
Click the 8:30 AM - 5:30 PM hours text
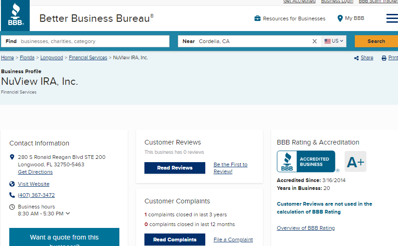[x=40, y=214]
